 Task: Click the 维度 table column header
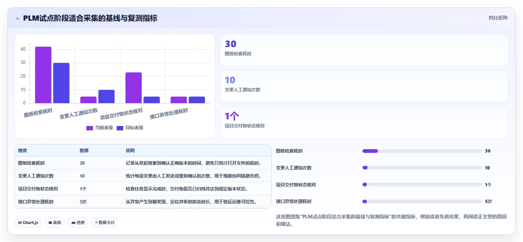coord(23,151)
